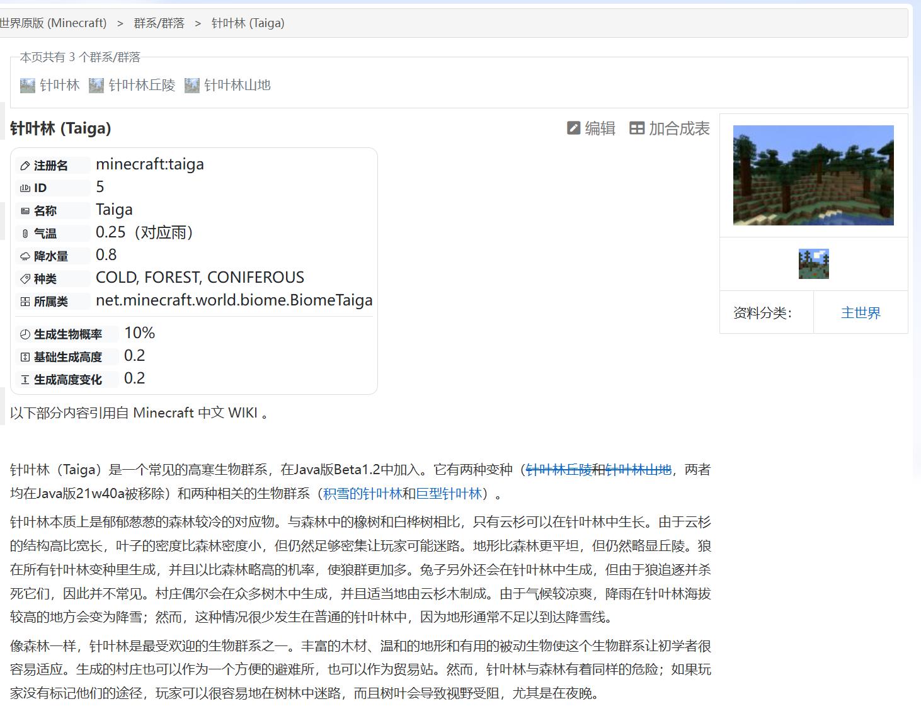Select the 针叶林 biome icon
This screenshot has height=716, width=921.
27,86
